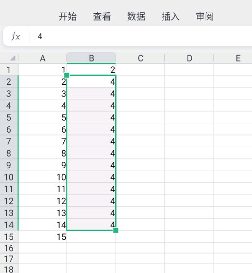The image size is (252, 273).
Task: Open the 数据 tab
Action: coord(136,17)
